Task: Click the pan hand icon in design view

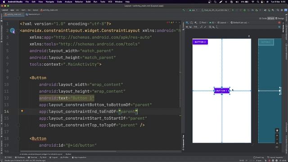Action: tap(277, 130)
